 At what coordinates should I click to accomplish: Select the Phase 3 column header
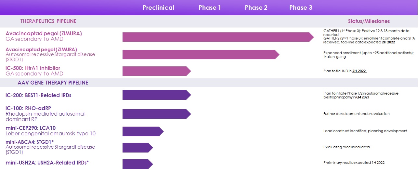tap(301, 7)
